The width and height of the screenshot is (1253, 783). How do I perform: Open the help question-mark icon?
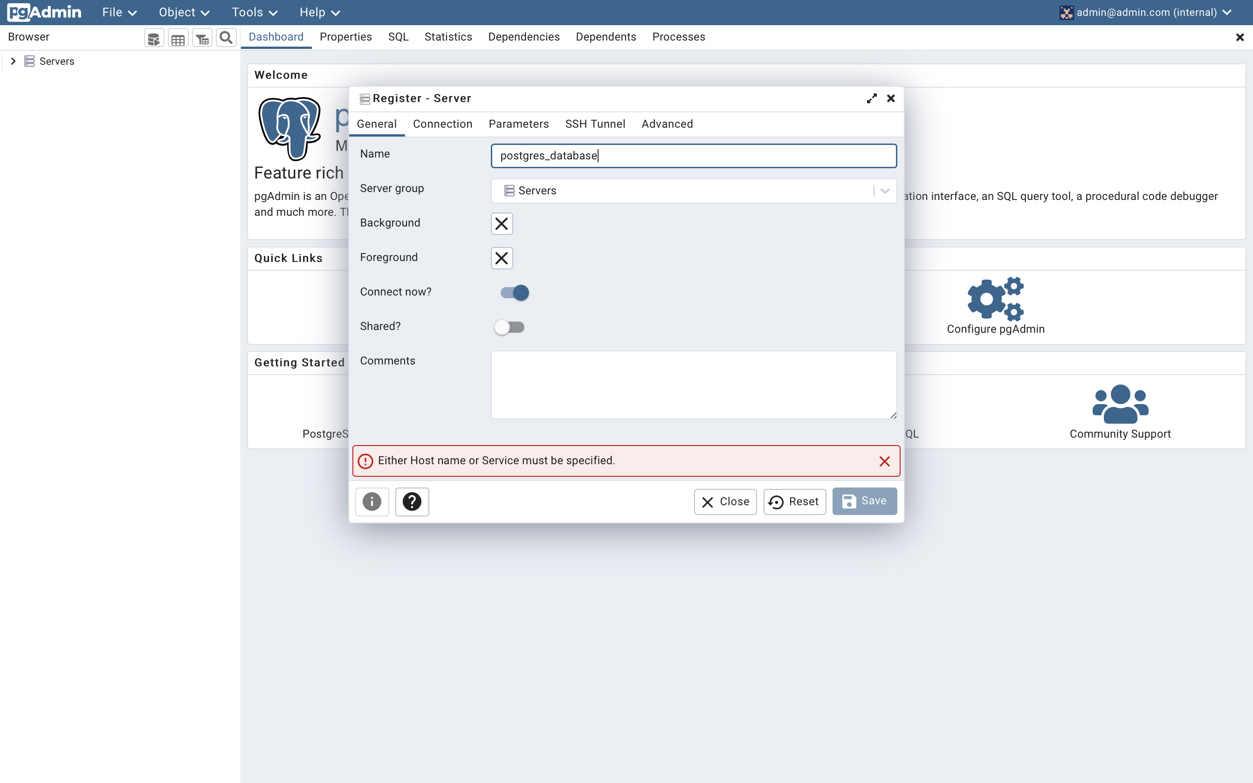(x=412, y=501)
